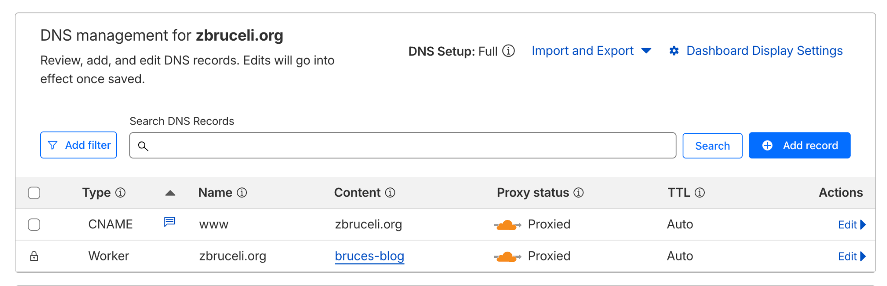Click the DNS Setup info icon
Viewport: 887px width, 286px height.
(508, 51)
